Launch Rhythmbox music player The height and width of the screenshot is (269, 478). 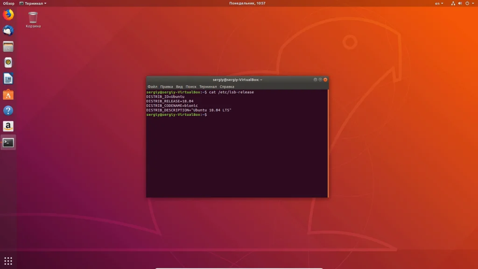(8, 63)
